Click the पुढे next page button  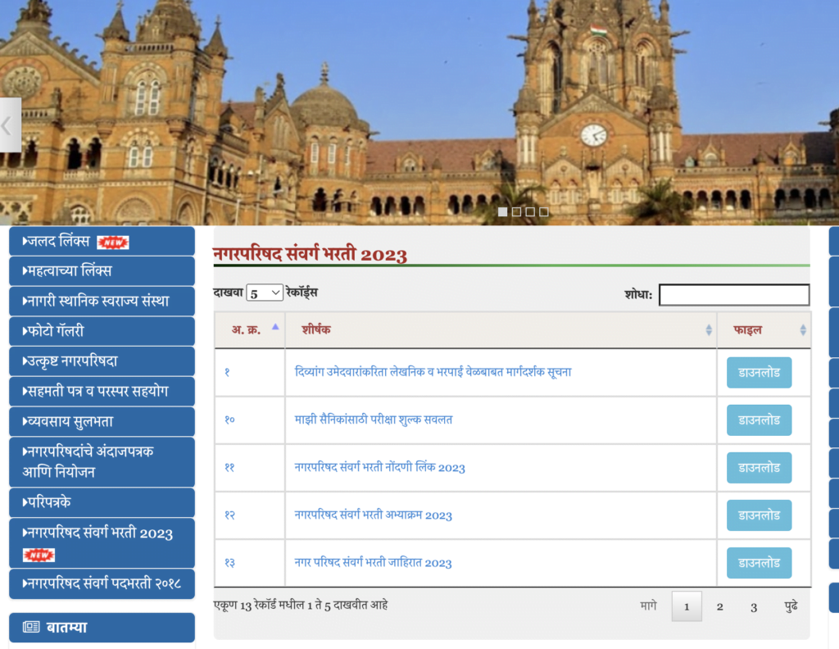(x=791, y=606)
